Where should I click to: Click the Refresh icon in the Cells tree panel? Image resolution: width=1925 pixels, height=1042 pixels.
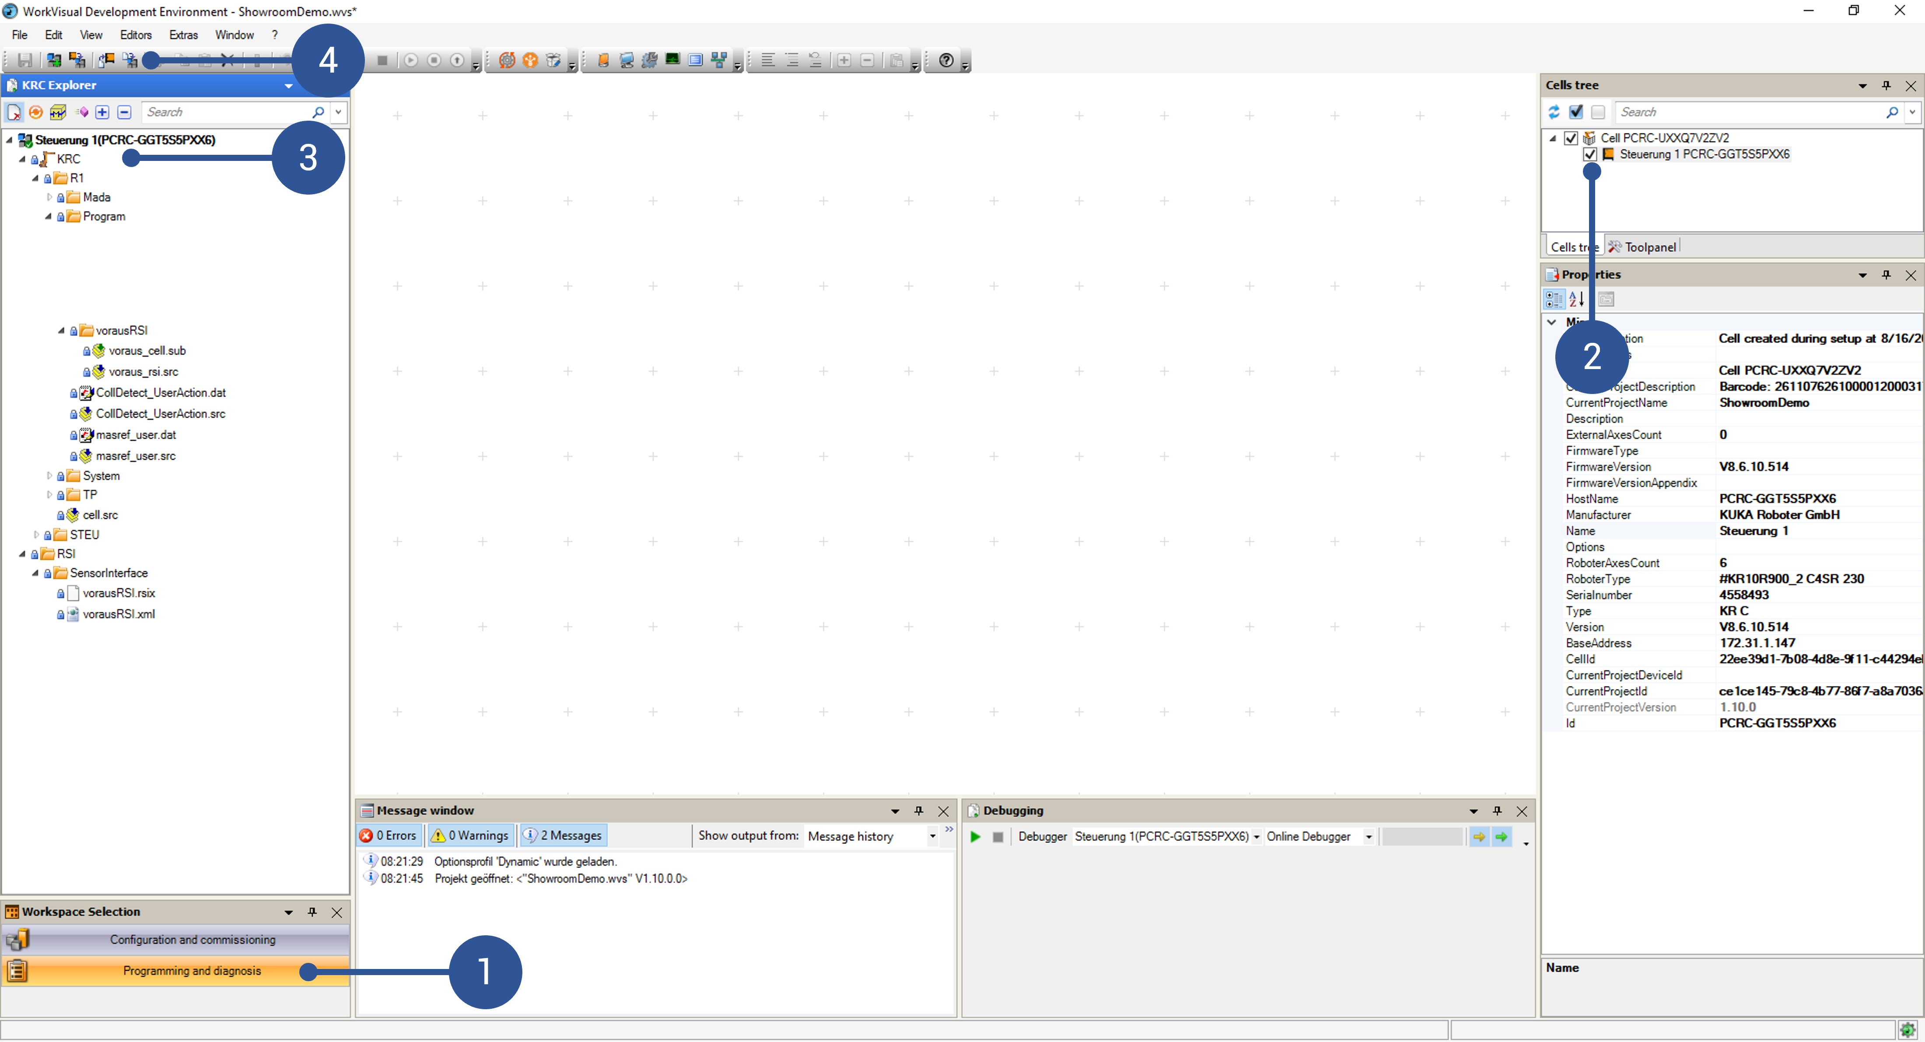point(1554,112)
